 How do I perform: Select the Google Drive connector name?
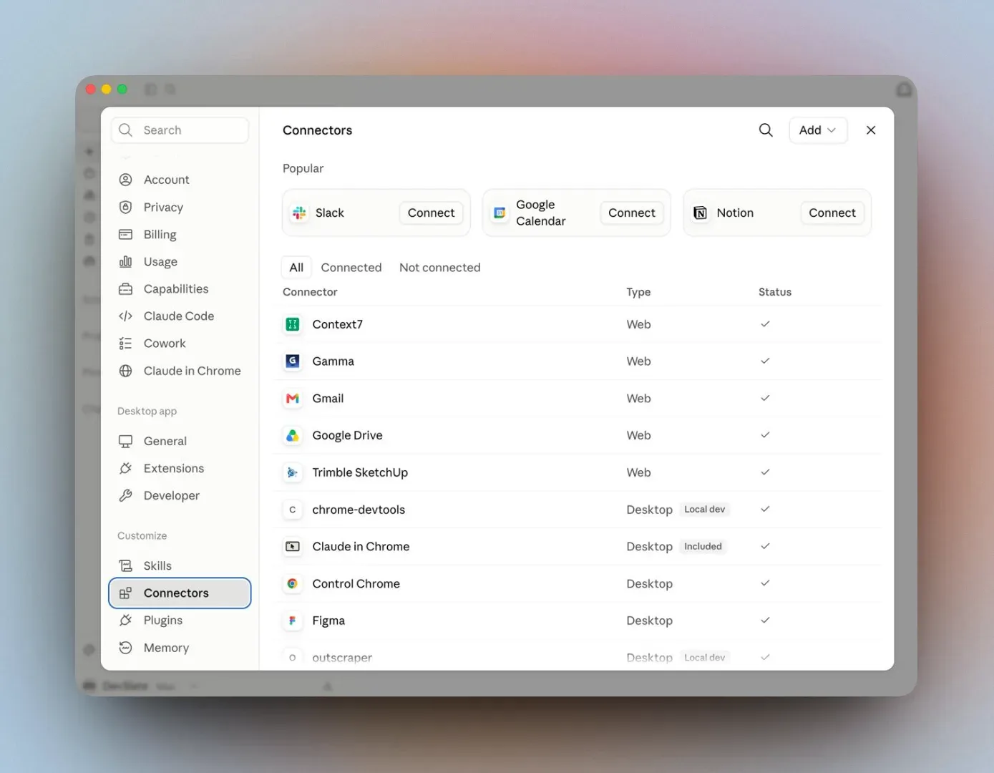pyautogui.click(x=348, y=435)
